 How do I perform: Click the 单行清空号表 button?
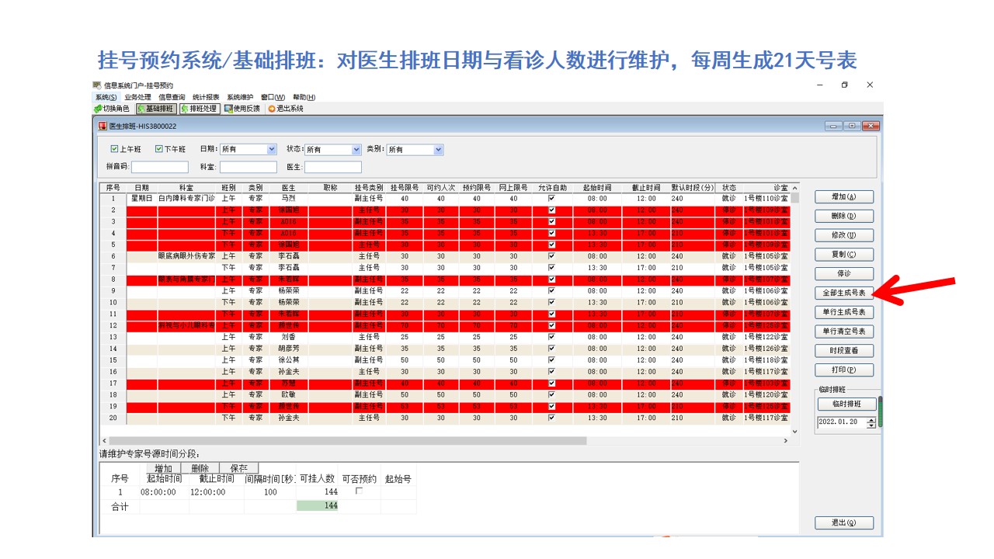[844, 332]
